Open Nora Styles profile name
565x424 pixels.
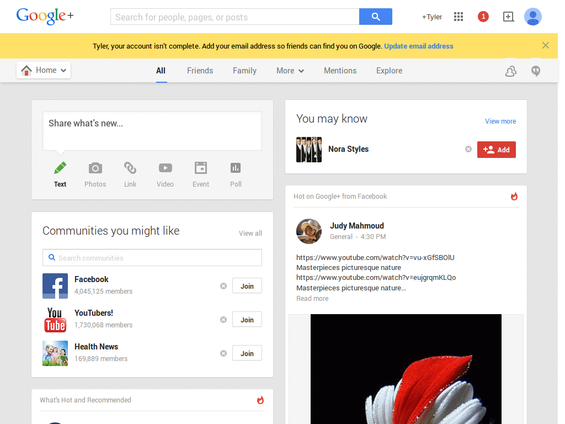point(349,149)
